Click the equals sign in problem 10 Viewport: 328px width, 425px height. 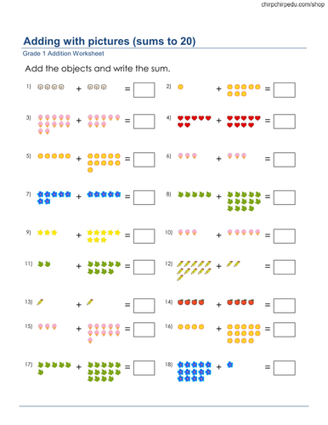(268, 235)
